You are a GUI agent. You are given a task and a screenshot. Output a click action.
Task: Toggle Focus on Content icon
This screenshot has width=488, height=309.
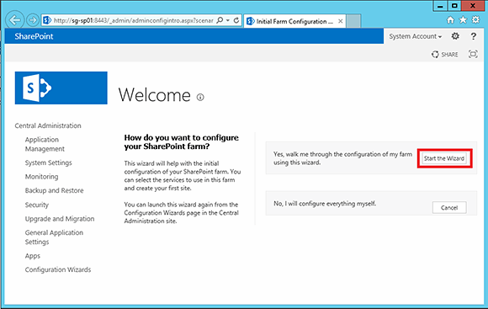tap(473, 54)
